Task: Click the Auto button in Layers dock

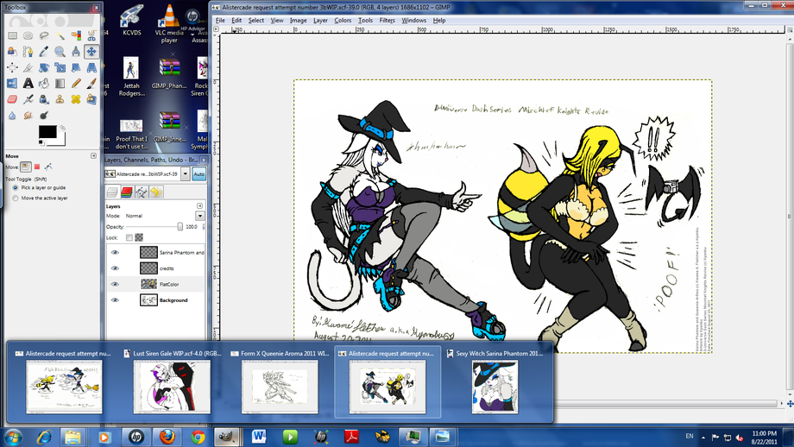Action: pos(198,174)
